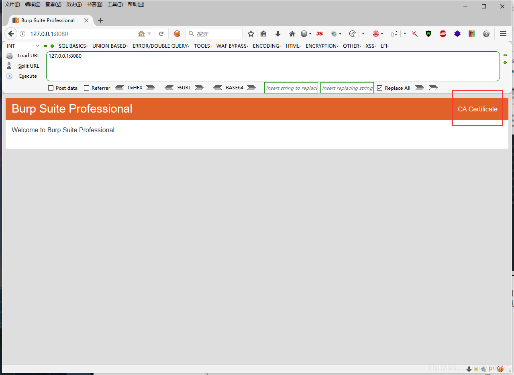Expand the ENCRYPTION dropdown menu
Image resolution: width=514 pixels, height=375 pixels.
[322, 46]
